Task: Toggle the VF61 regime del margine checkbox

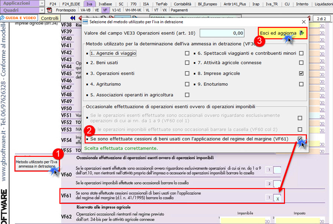Action: 300,139
